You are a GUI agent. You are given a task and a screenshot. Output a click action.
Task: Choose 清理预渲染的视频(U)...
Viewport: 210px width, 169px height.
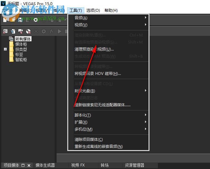111,49
